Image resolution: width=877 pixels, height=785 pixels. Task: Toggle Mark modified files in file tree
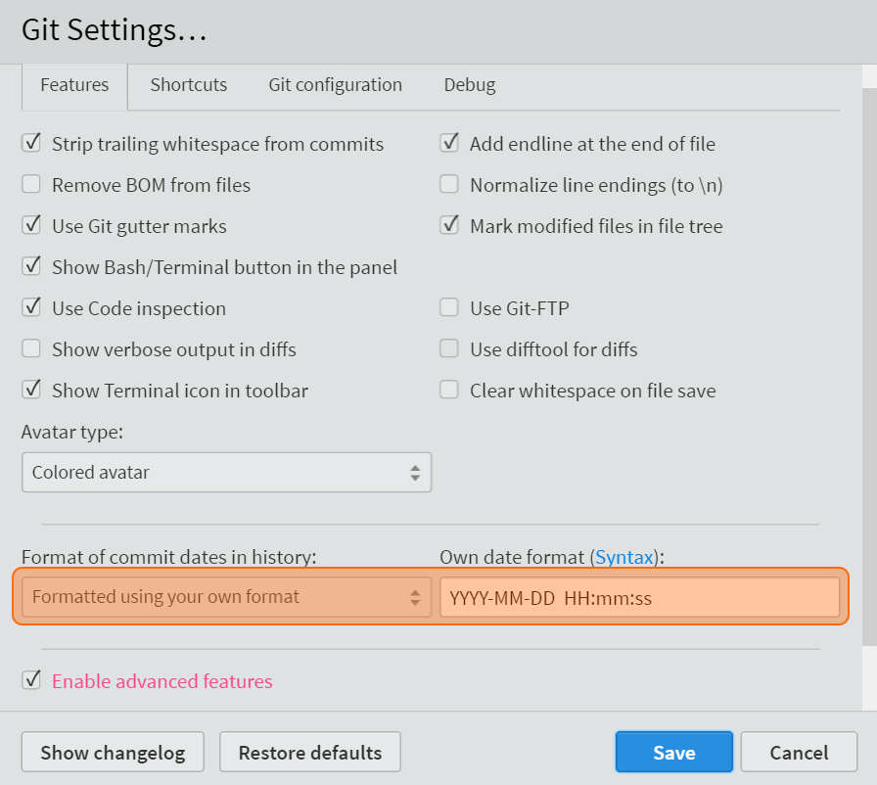click(449, 225)
